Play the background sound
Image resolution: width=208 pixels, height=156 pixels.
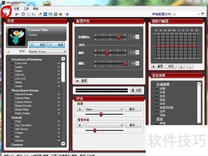(x=80, y=125)
